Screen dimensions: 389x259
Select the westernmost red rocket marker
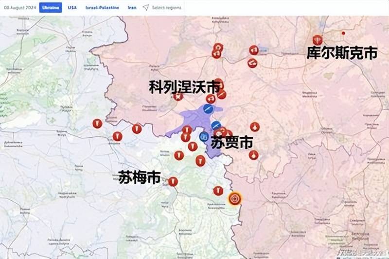pos(97,124)
